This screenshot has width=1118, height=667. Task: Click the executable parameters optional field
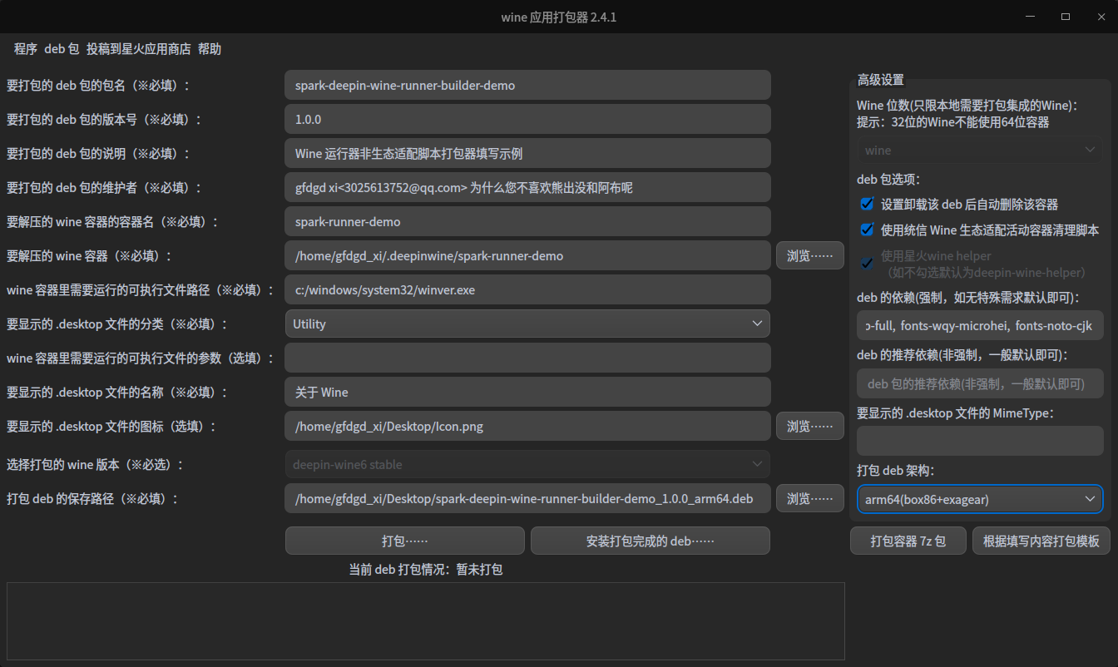tap(527, 358)
